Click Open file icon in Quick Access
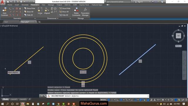Screen dimensions: 188x106 [x=11, y=2]
